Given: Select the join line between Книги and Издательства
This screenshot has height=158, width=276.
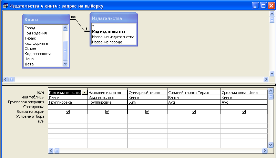Looking at the screenshot, I should point(80,25).
